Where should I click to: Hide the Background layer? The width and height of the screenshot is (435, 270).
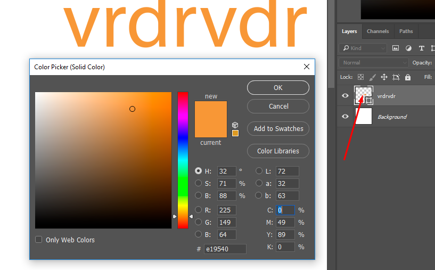coord(345,116)
